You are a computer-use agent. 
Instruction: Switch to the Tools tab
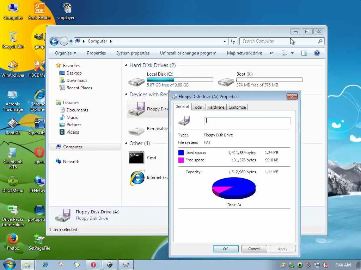(197, 107)
